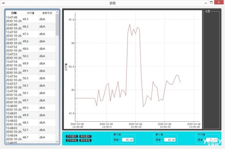Maximize the 表格 window
This screenshot has height=149, width=225.
(x=212, y=2)
